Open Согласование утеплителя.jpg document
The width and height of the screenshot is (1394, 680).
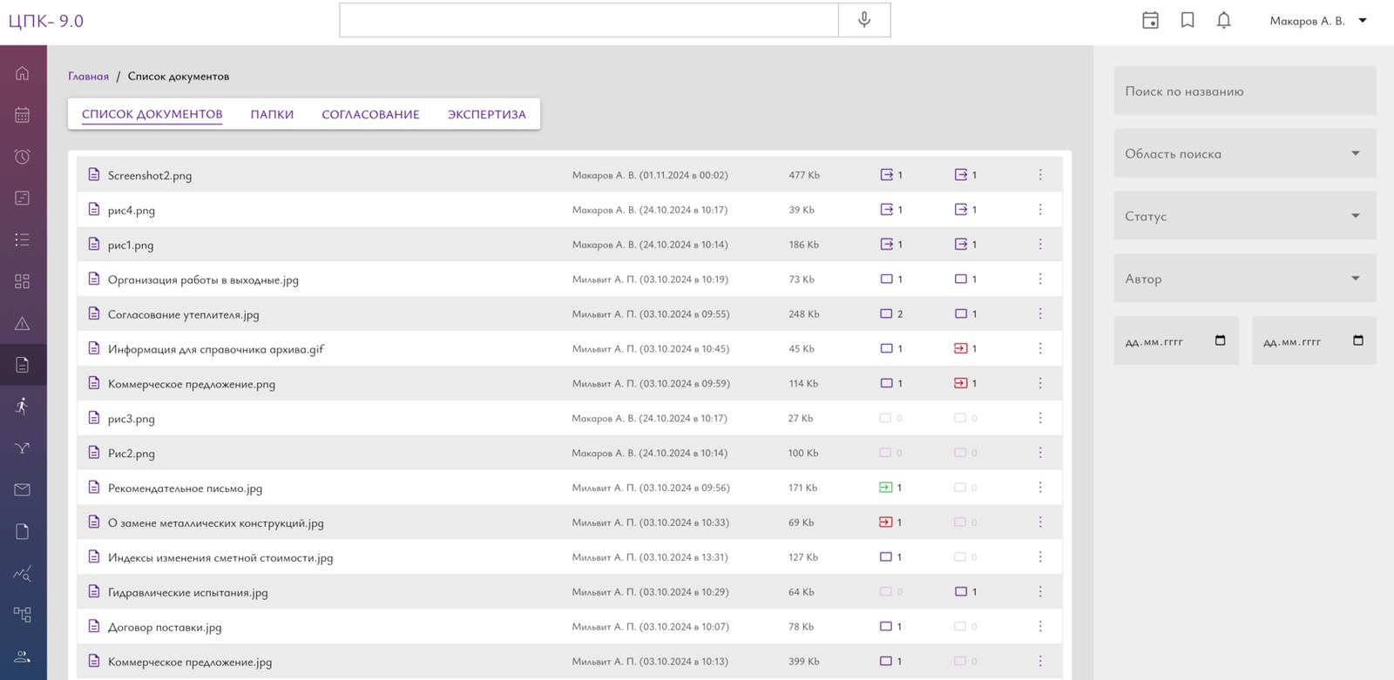coord(184,314)
